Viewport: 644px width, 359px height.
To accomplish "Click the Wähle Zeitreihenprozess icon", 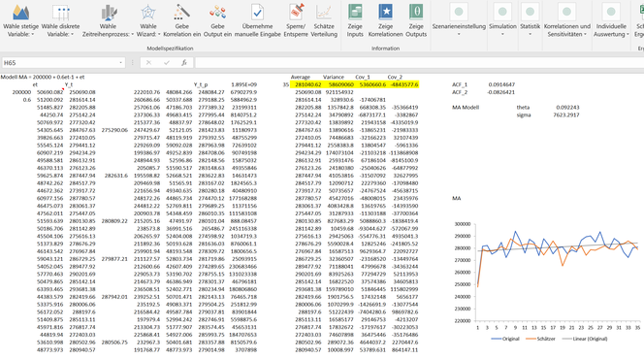I will [109, 13].
